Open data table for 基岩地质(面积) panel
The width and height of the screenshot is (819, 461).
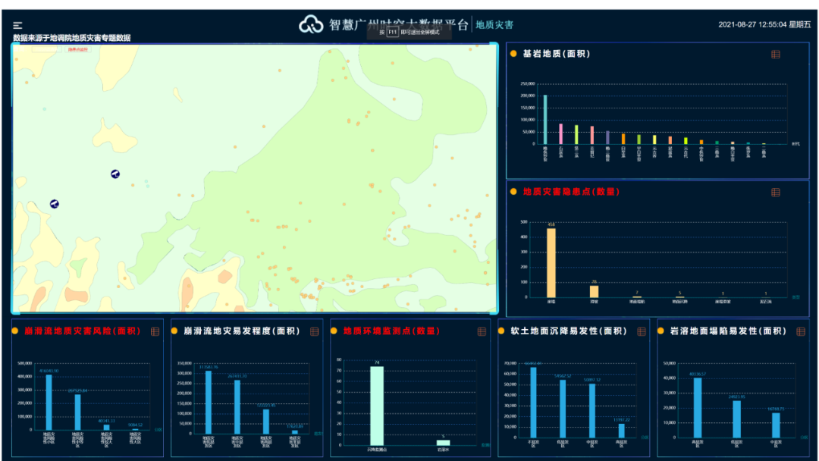(x=776, y=55)
